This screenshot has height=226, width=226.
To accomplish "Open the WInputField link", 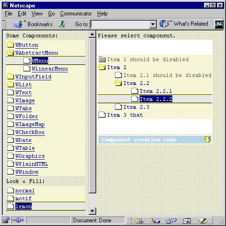I will click(33, 77).
